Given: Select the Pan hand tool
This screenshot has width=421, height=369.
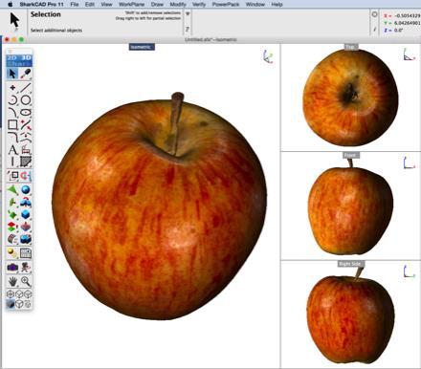Looking at the screenshot, I should [x=12, y=281].
